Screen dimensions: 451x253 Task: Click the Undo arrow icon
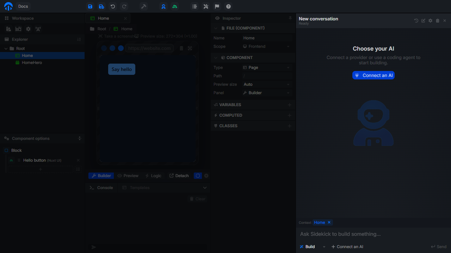click(x=113, y=6)
